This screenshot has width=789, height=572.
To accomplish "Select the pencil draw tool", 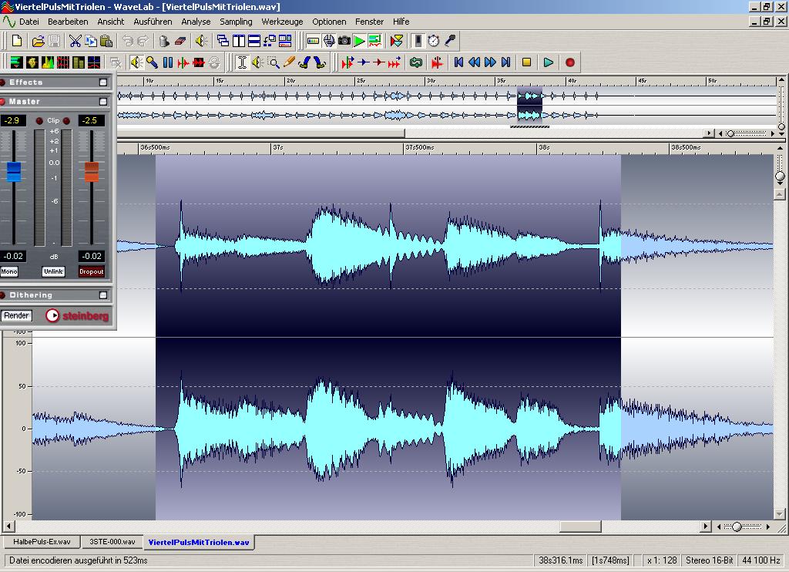I will pyautogui.click(x=289, y=62).
